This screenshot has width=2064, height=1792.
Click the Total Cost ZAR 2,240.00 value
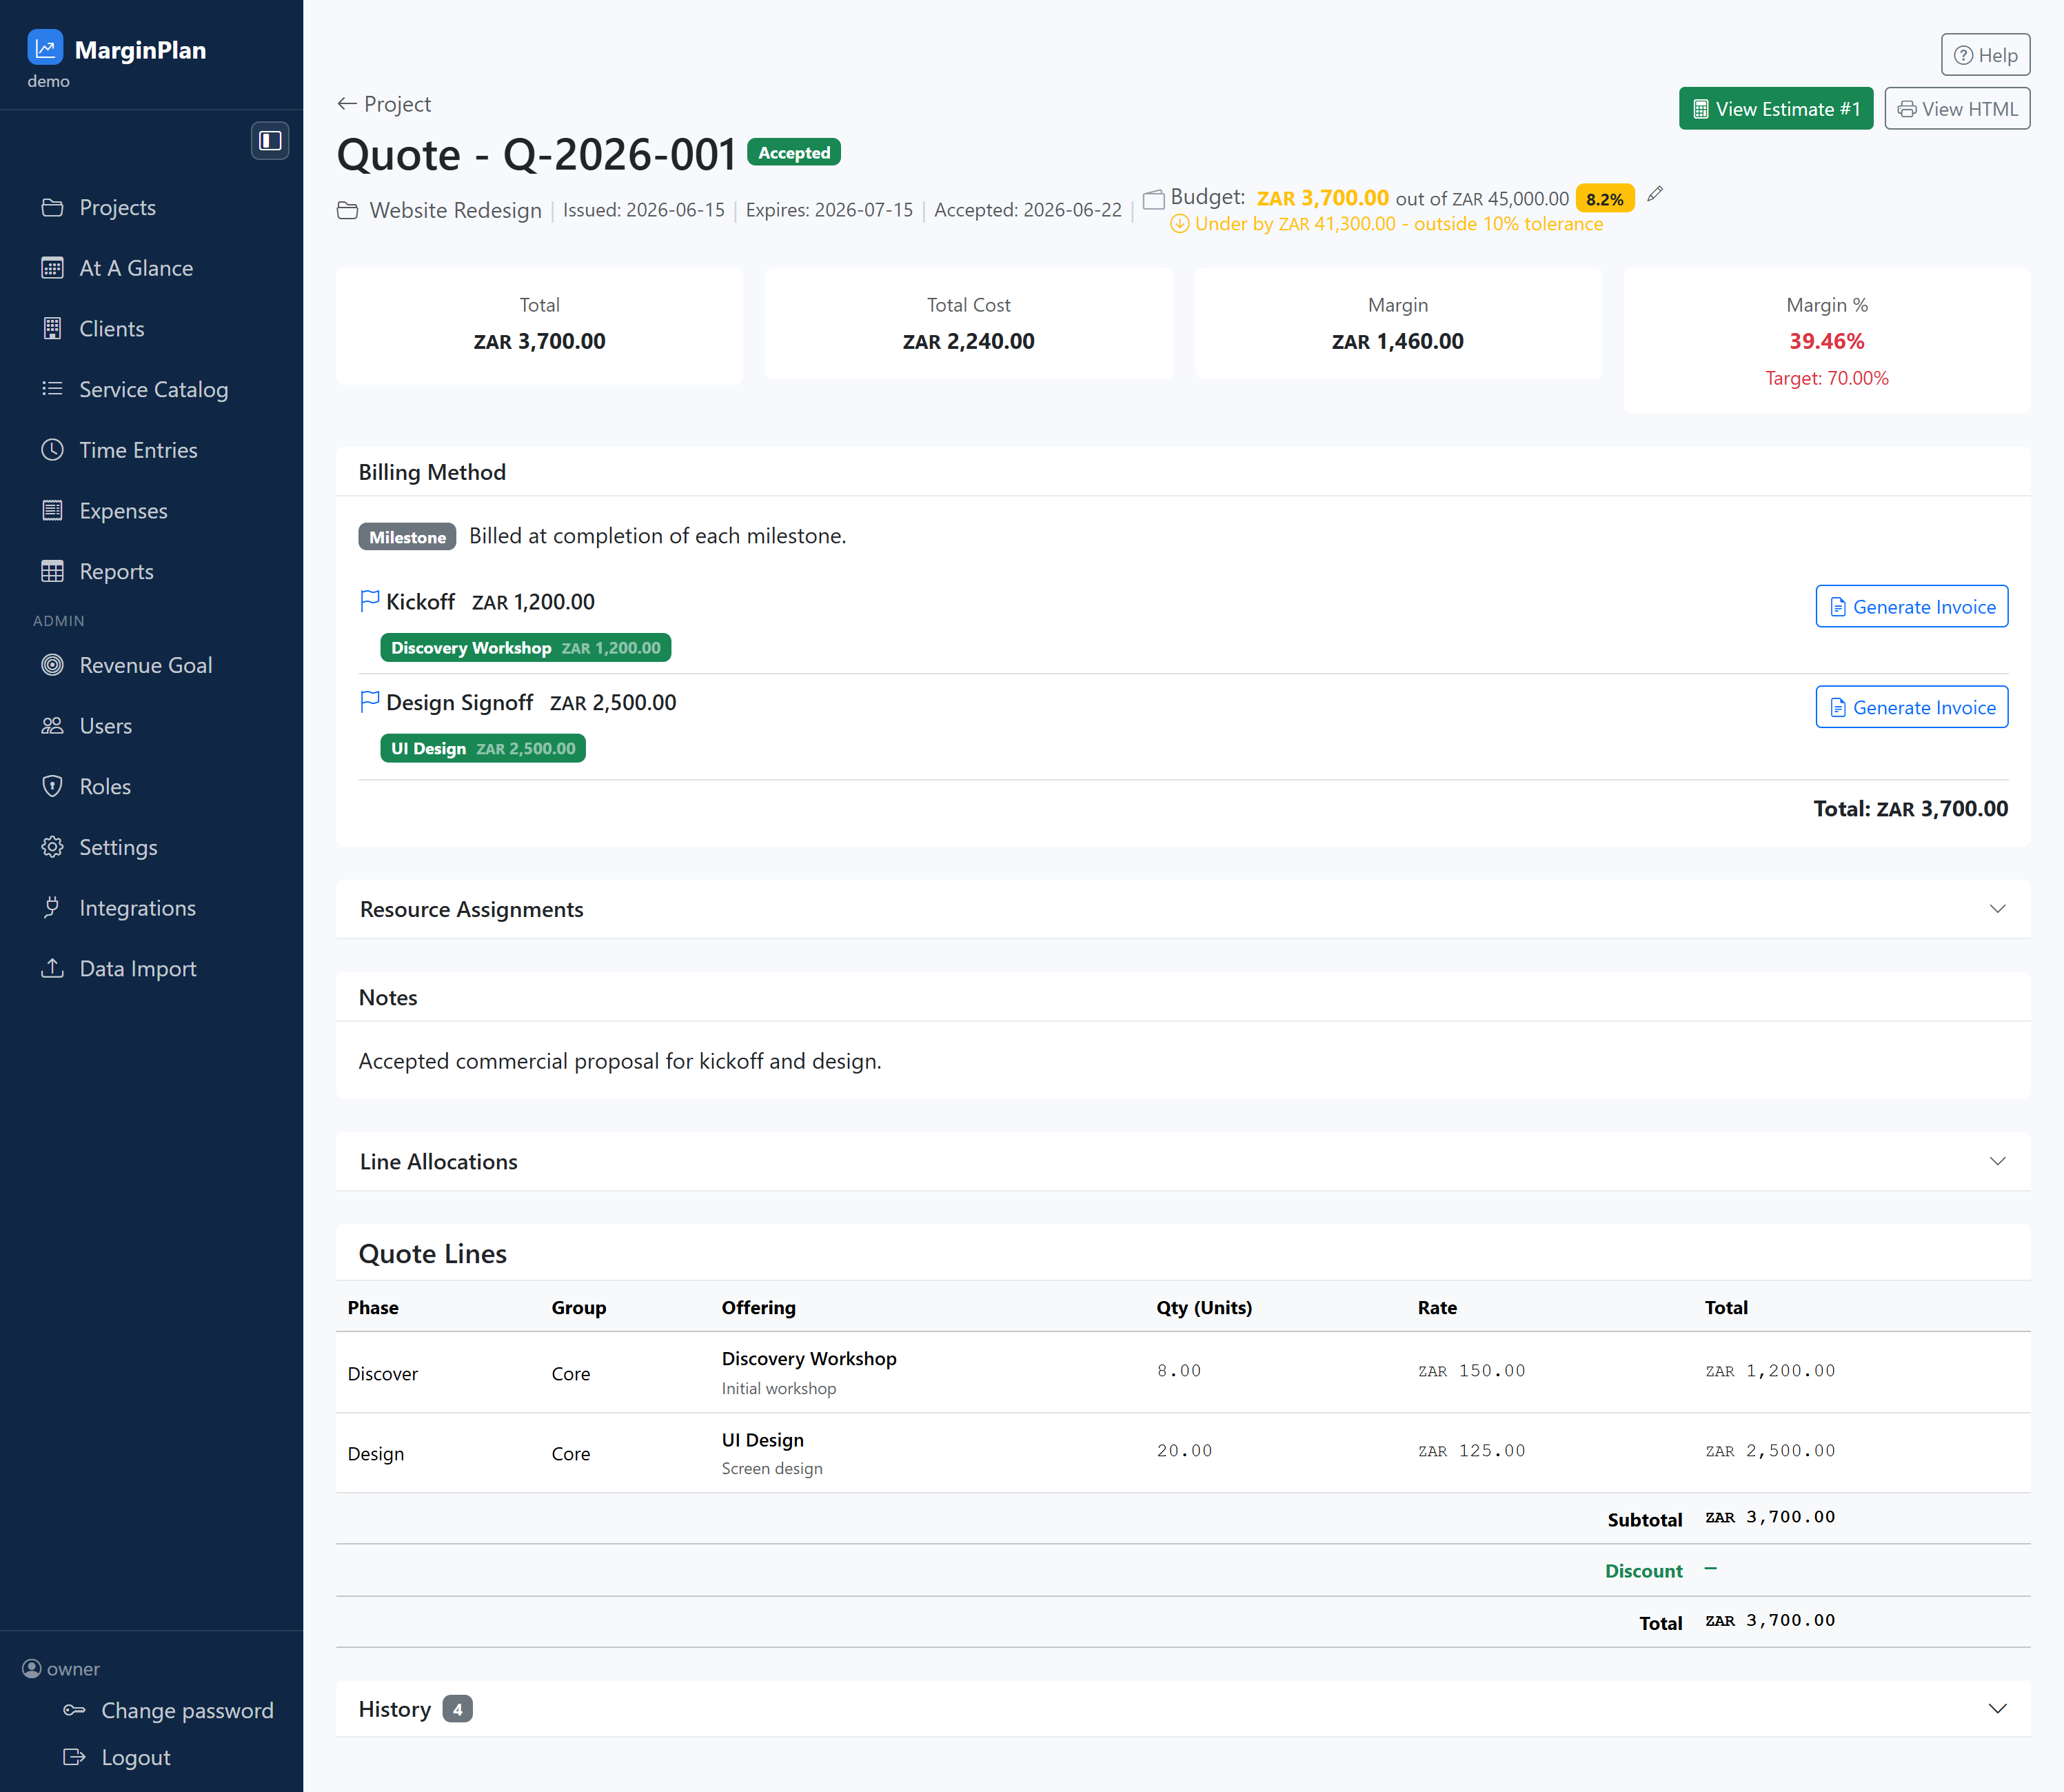968,341
